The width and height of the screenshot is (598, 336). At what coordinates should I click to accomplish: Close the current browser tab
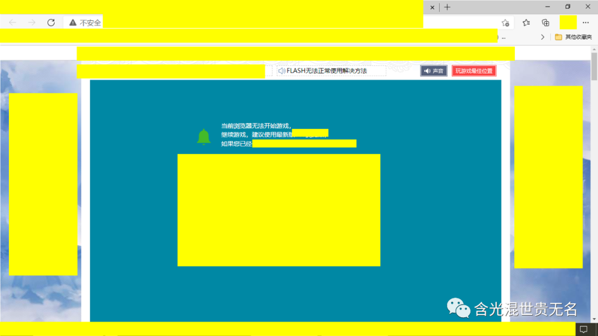[x=432, y=7]
